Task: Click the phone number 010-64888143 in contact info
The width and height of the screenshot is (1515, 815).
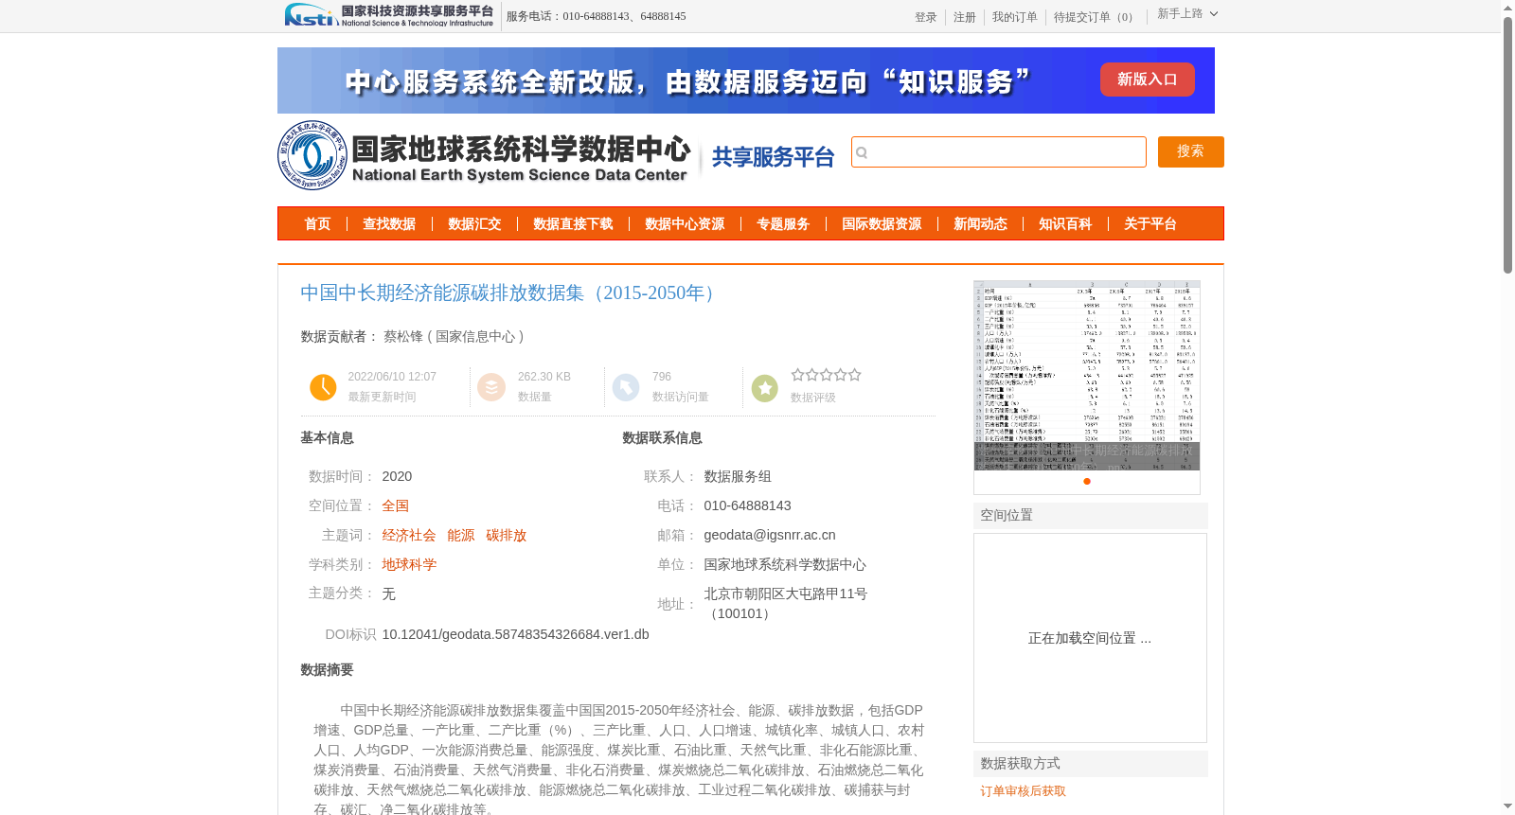Action: 747,505
